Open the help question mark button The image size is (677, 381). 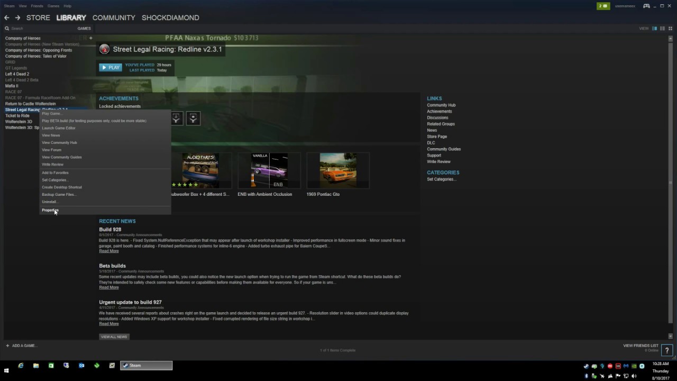coord(667,350)
